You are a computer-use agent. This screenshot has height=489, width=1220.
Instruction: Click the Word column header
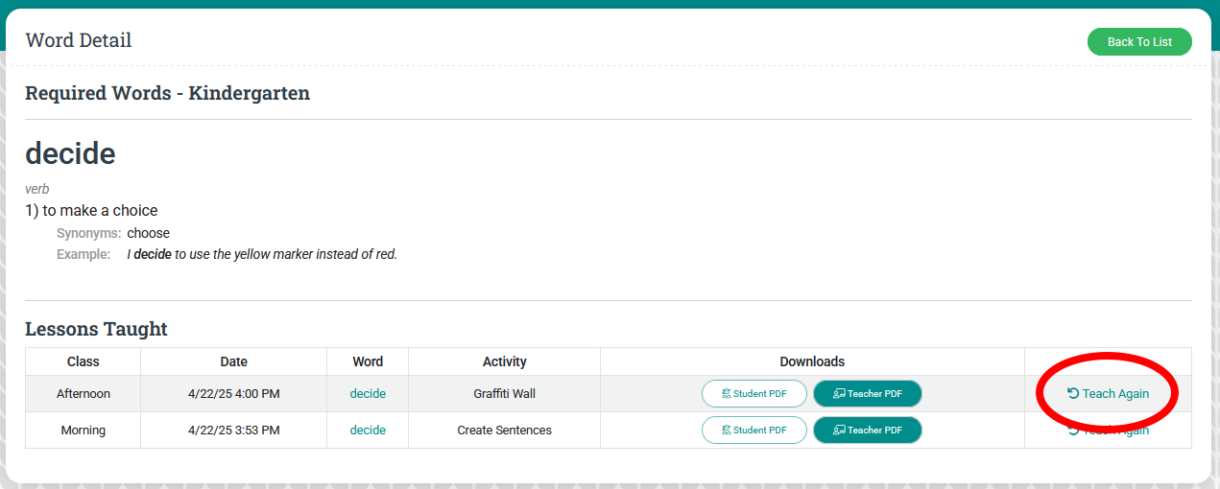[368, 361]
